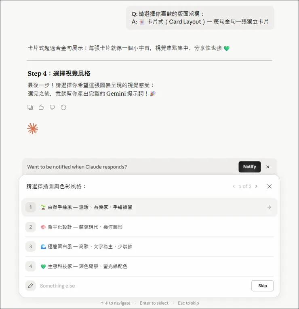
Task: Click the 'Esc to skip' hint text
Action: click(x=188, y=303)
